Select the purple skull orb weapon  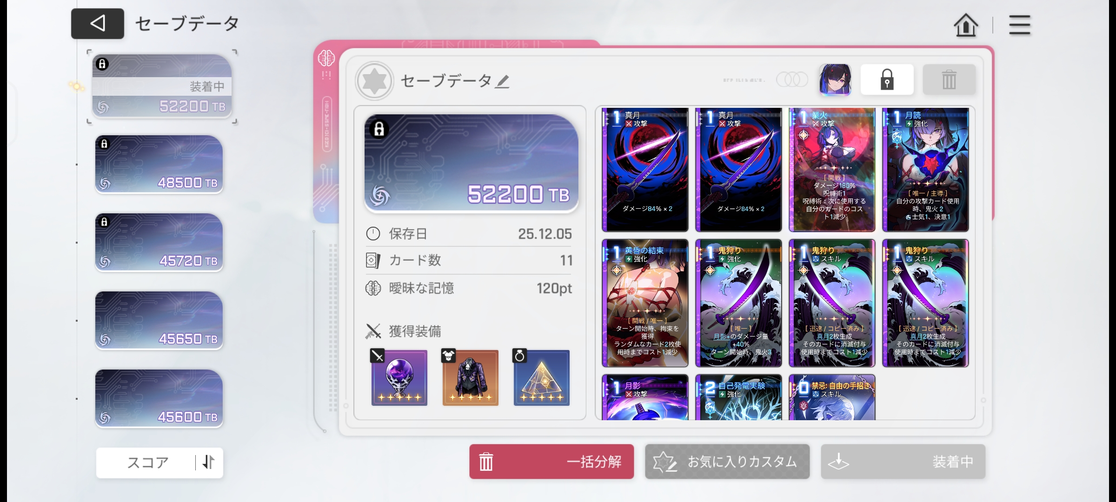pyautogui.click(x=399, y=377)
